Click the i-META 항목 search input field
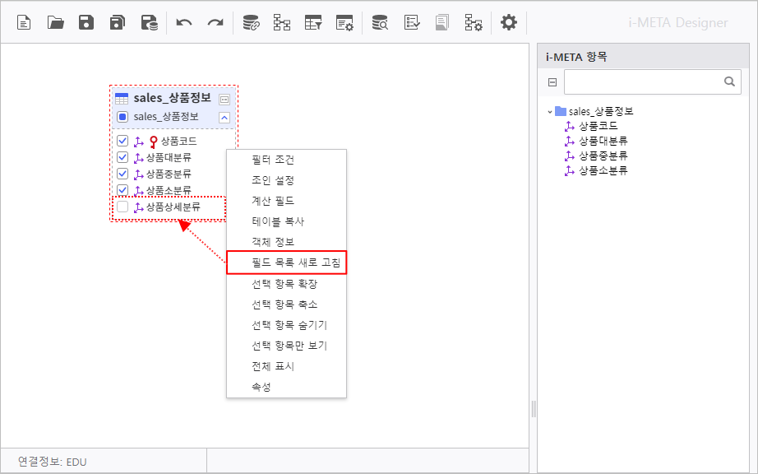Viewport: 758px width, 474px height. [x=652, y=81]
